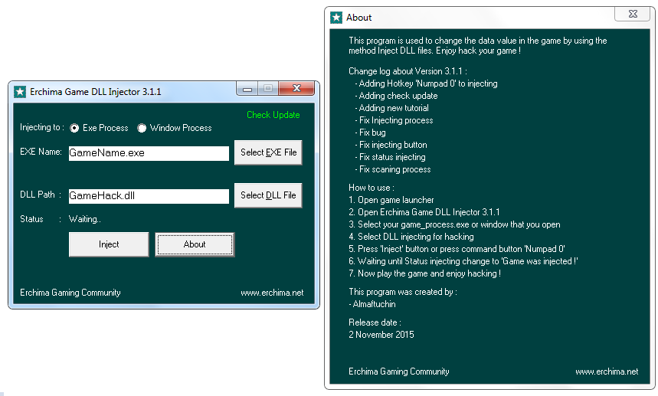Click the 'Fix status injecting' changelog line
Image resolution: width=658 pixels, height=396 pixels.
tap(390, 157)
